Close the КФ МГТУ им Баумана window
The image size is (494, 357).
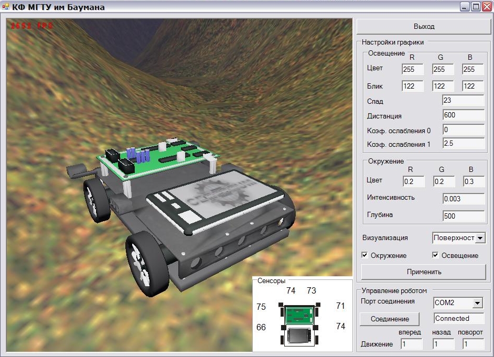(x=486, y=7)
